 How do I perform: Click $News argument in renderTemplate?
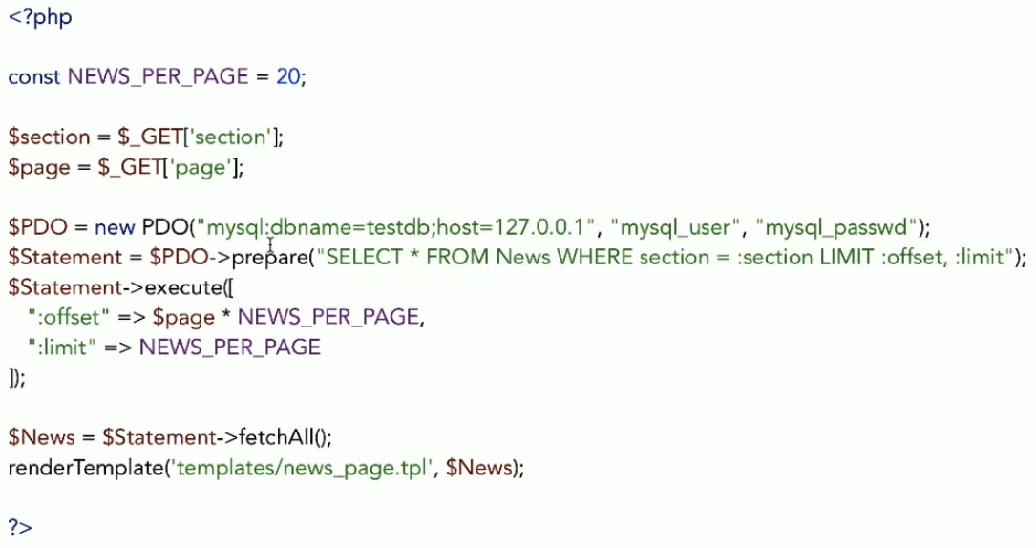coord(479,468)
